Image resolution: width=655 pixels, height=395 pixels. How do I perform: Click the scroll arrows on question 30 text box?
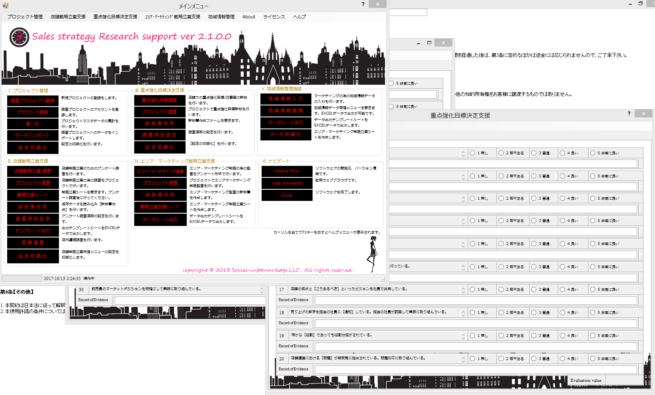click(x=262, y=290)
